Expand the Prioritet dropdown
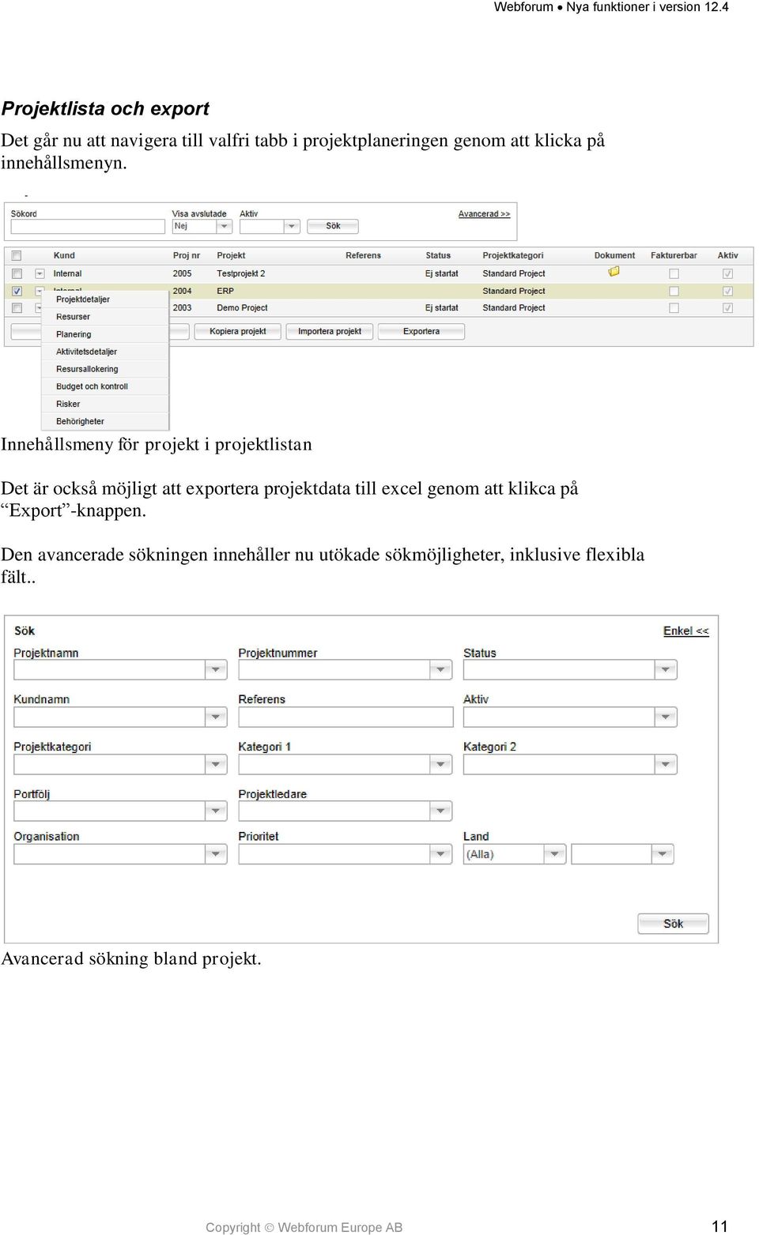759x1235 pixels. click(441, 854)
